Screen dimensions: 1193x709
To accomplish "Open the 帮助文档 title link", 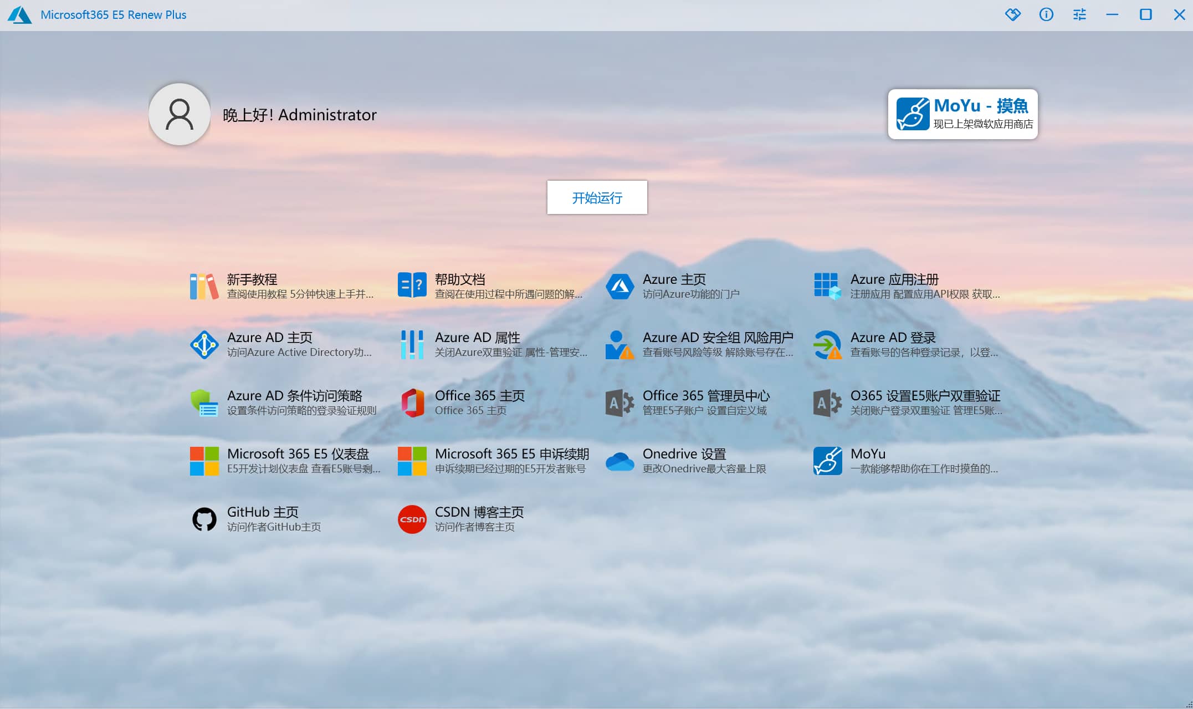I will pyautogui.click(x=460, y=279).
